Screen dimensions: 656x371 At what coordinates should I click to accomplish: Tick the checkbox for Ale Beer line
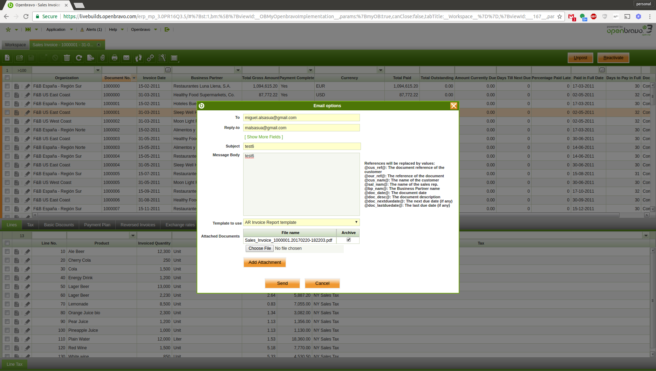[7, 252]
